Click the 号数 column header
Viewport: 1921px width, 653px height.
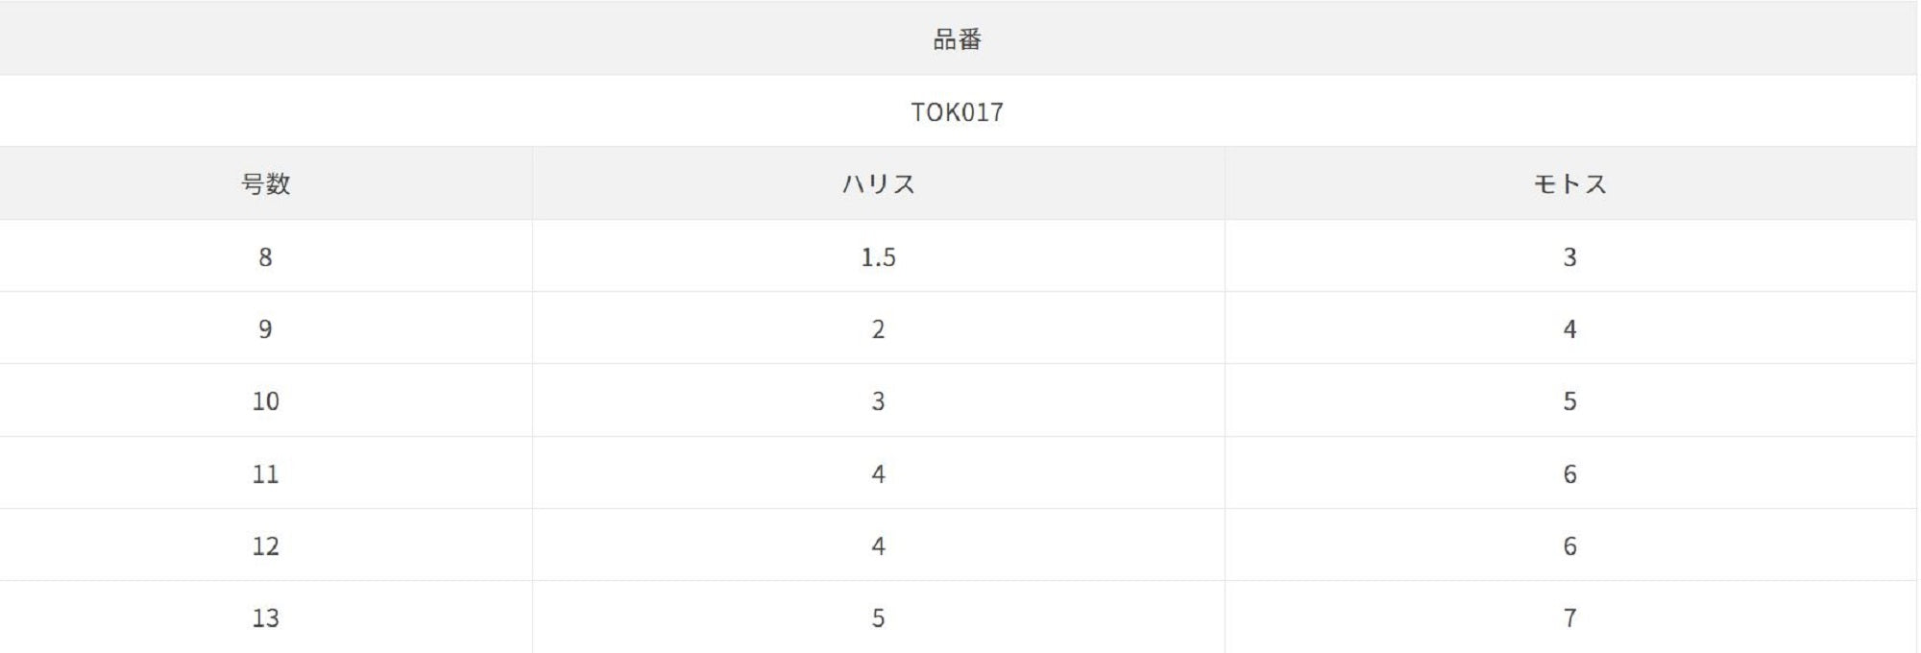[x=265, y=184]
